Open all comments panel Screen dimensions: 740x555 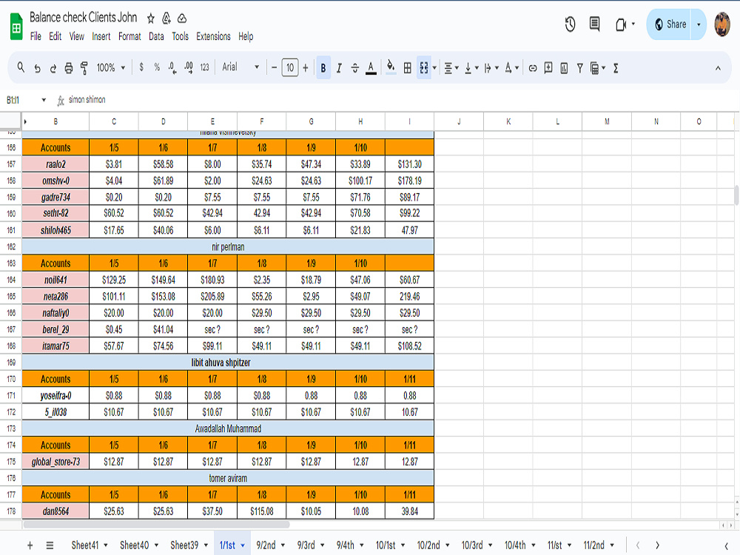[x=595, y=24]
